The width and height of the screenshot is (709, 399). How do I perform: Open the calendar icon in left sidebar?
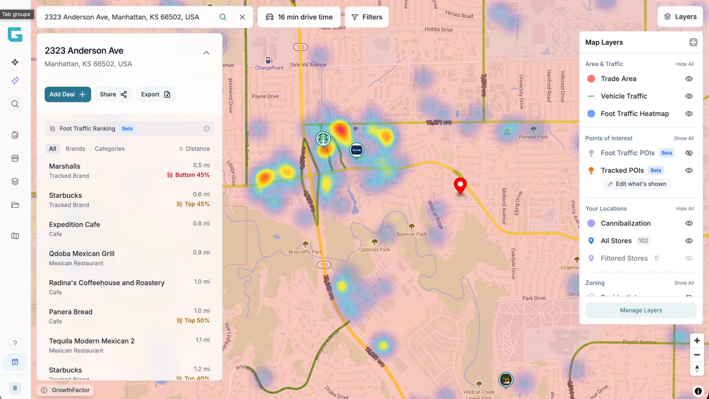click(15, 362)
